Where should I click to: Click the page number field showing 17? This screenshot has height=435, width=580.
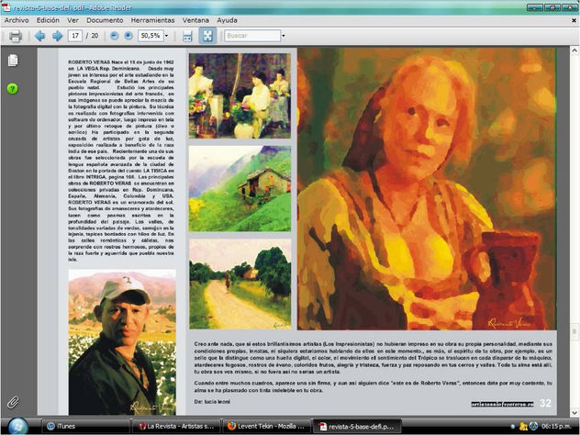(75, 36)
